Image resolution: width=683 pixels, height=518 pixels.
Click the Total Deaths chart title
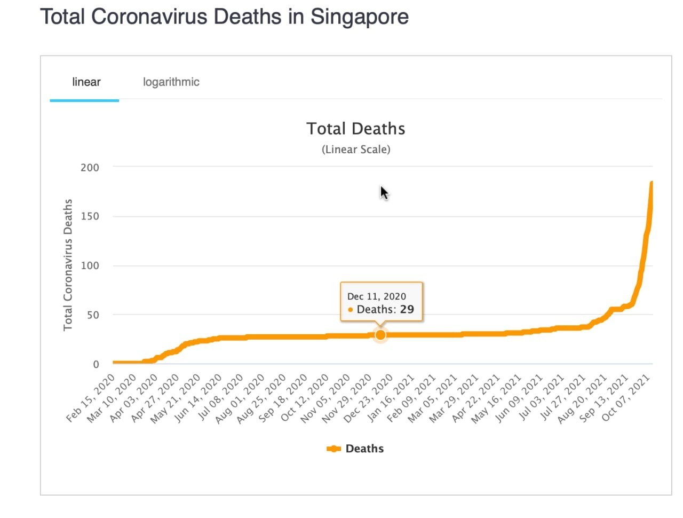coord(356,129)
